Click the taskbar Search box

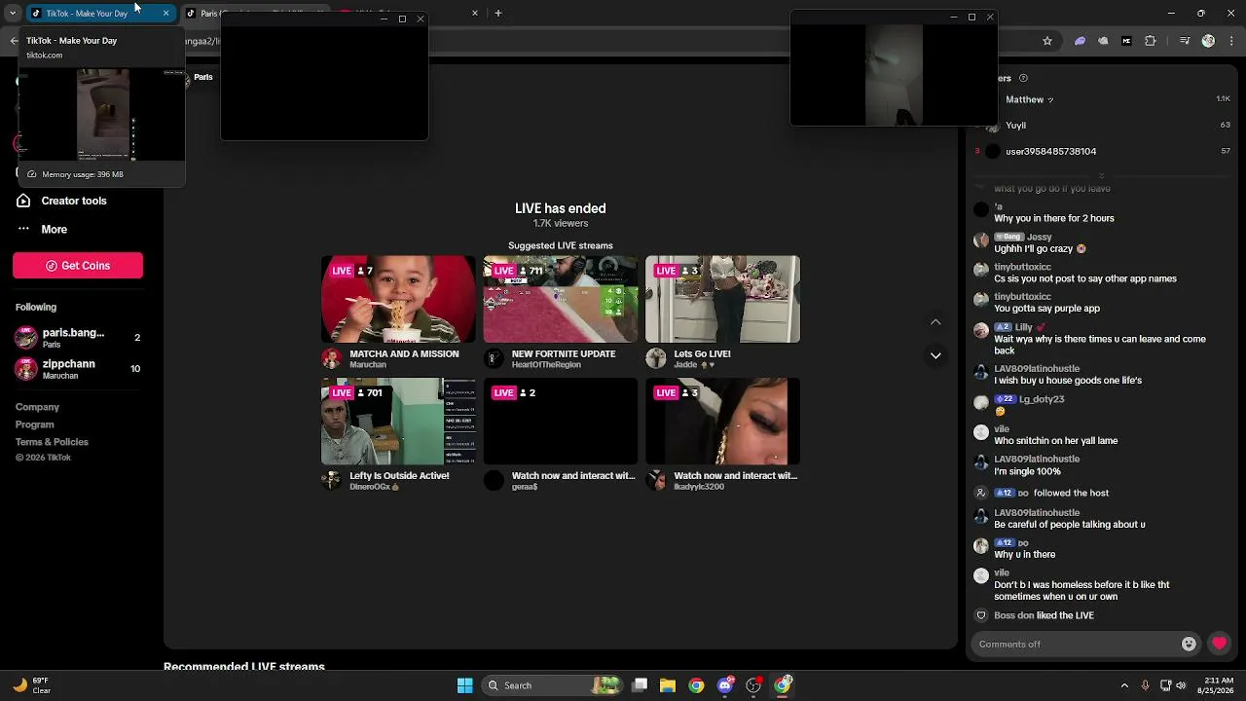point(553,685)
